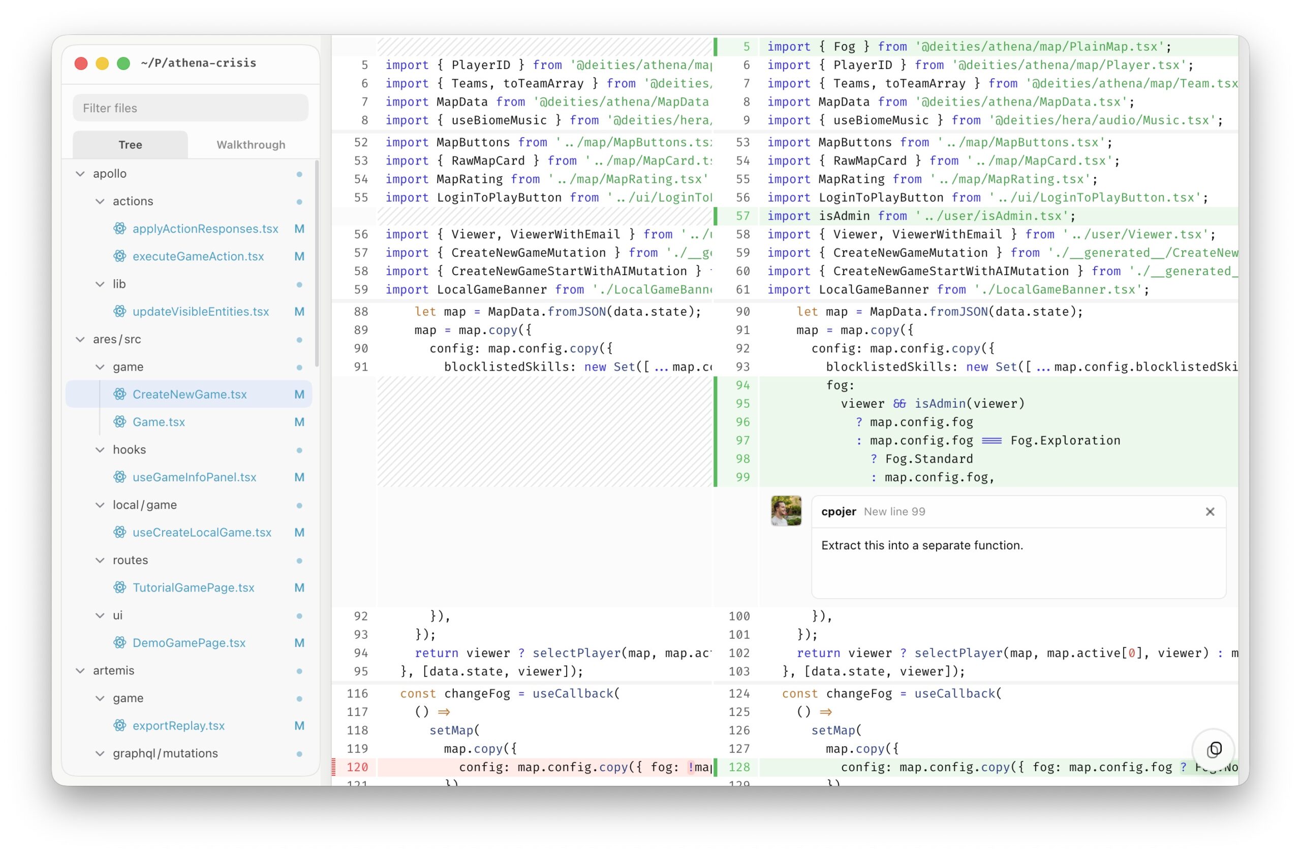Click the React icon beside useGameInfoPanel.tsx
The width and height of the screenshot is (1301, 854).
click(x=120, y=477)
